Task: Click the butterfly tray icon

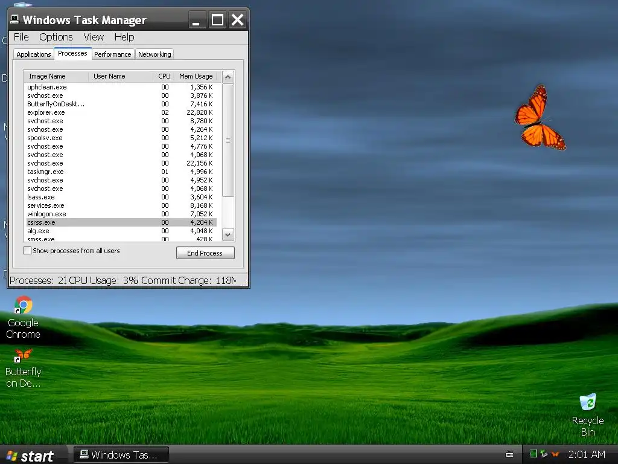Action: tap(555, 454)
